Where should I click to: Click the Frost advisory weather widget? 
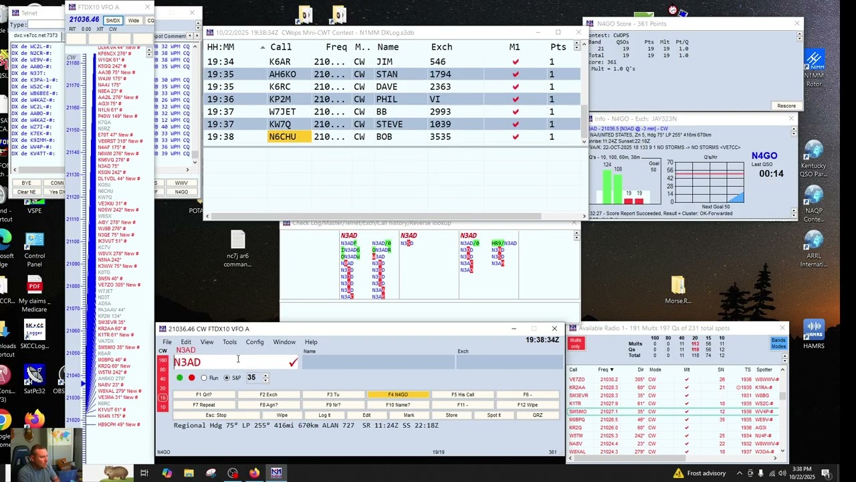[700, 473]
